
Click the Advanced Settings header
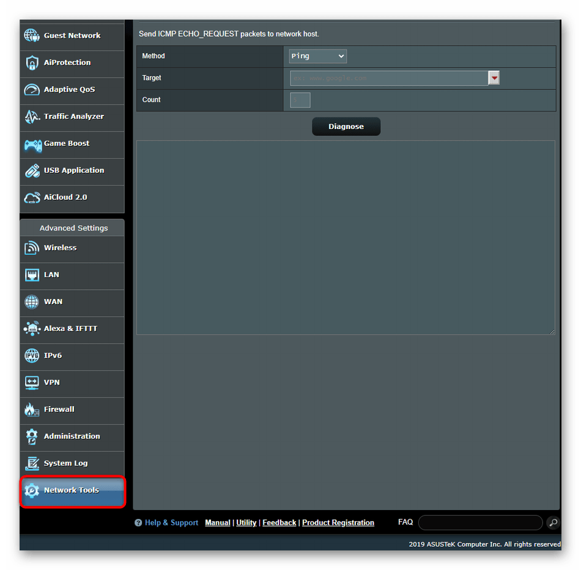tap(73, 228)
